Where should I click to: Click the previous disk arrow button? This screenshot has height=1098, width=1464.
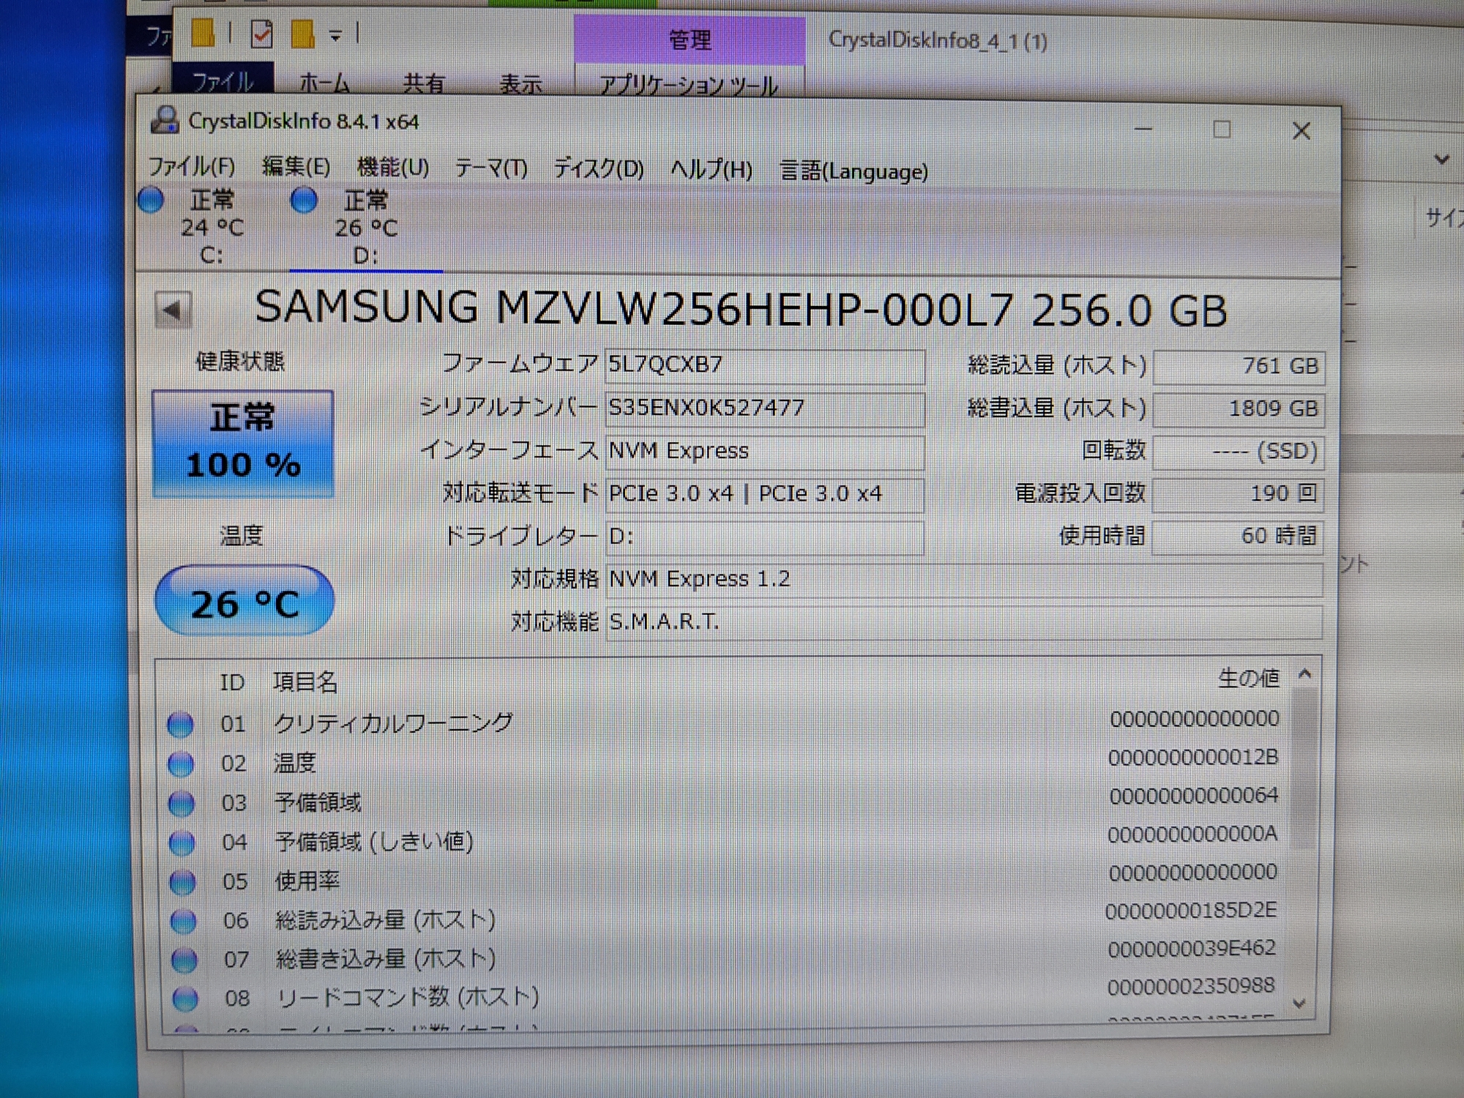pos(173,310)
